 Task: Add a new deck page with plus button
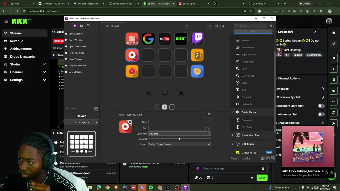click(x=172, y=107)
